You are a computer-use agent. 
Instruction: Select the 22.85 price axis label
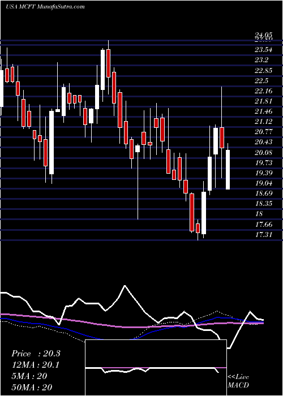pyautogui.click(x=264, y=71)
